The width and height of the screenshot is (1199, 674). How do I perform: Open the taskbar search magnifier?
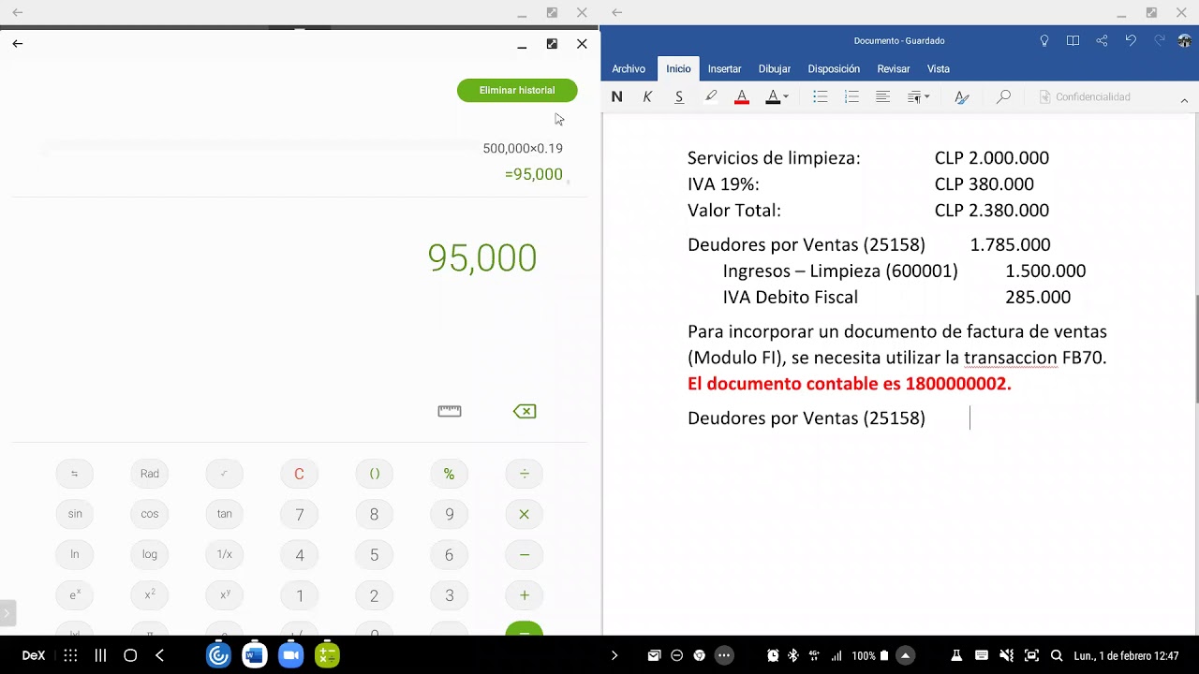point(1057,655)
